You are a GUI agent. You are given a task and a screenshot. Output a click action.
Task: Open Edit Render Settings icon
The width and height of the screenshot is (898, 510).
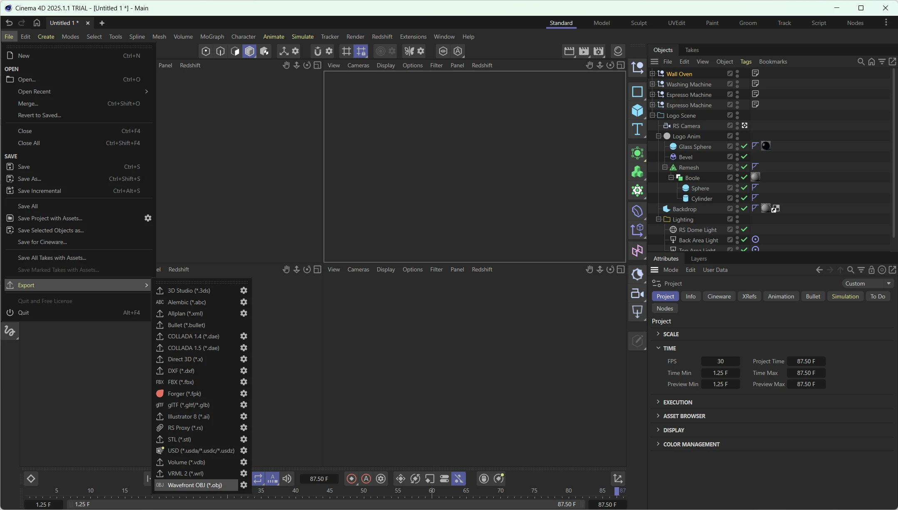point(599,51)
